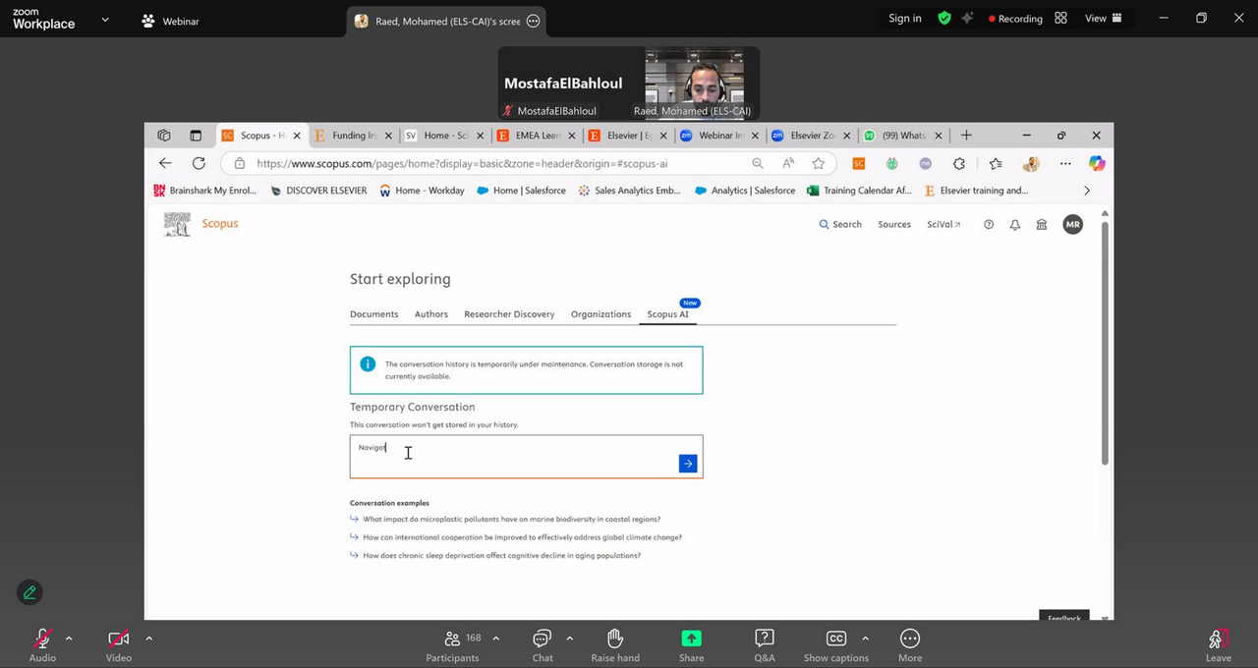Expand chat options arrow
The image size is (1258, 668).
[569, 639]
